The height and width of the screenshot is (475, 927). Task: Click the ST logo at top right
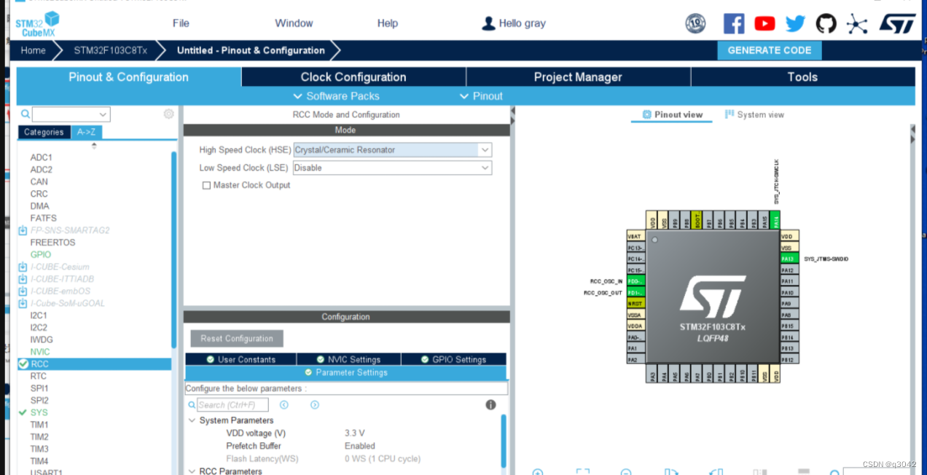[x=897, y=23]
